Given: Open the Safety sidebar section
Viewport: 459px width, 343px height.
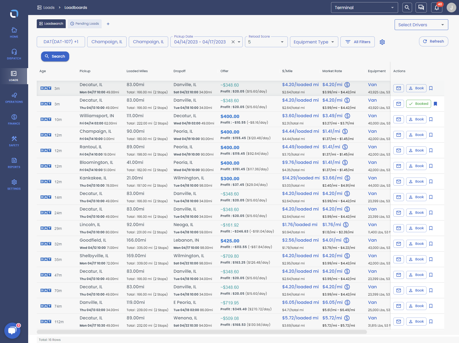Looking at the screenshot, I should tap(14, 141).
